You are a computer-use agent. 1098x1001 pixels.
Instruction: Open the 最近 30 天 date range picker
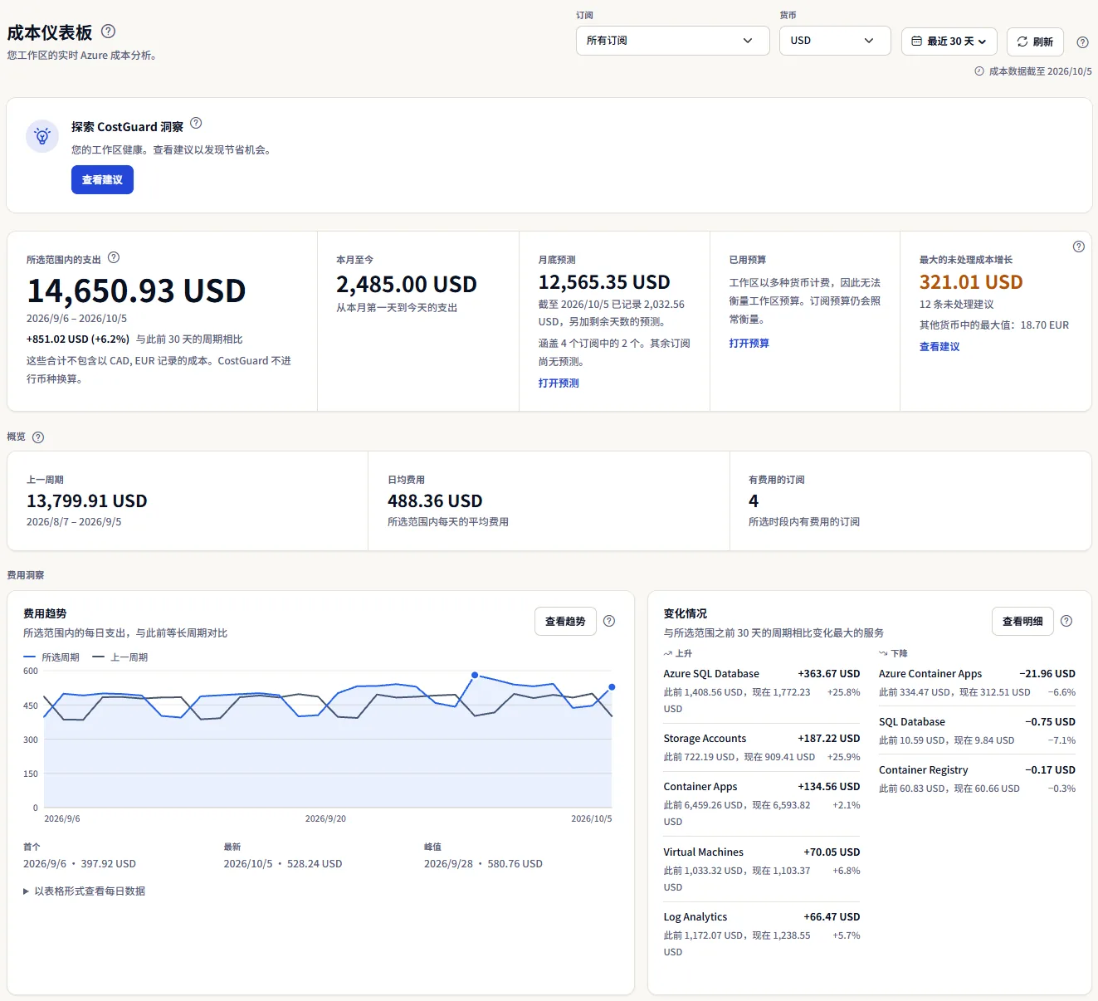[949, 42]
